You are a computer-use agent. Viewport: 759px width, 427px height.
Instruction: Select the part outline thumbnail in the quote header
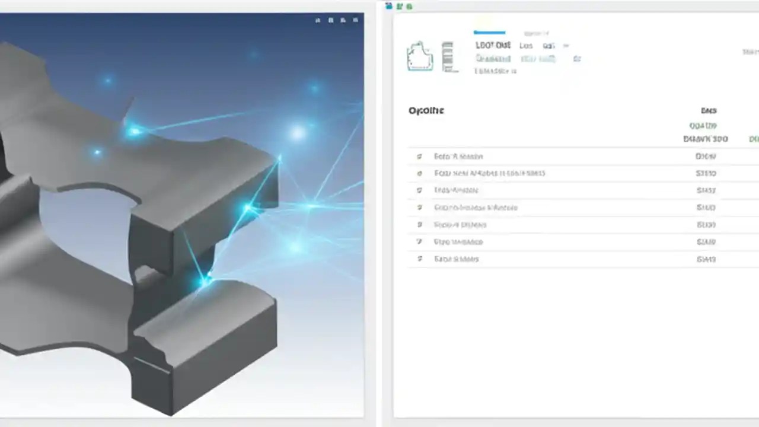tap(420, 56)
